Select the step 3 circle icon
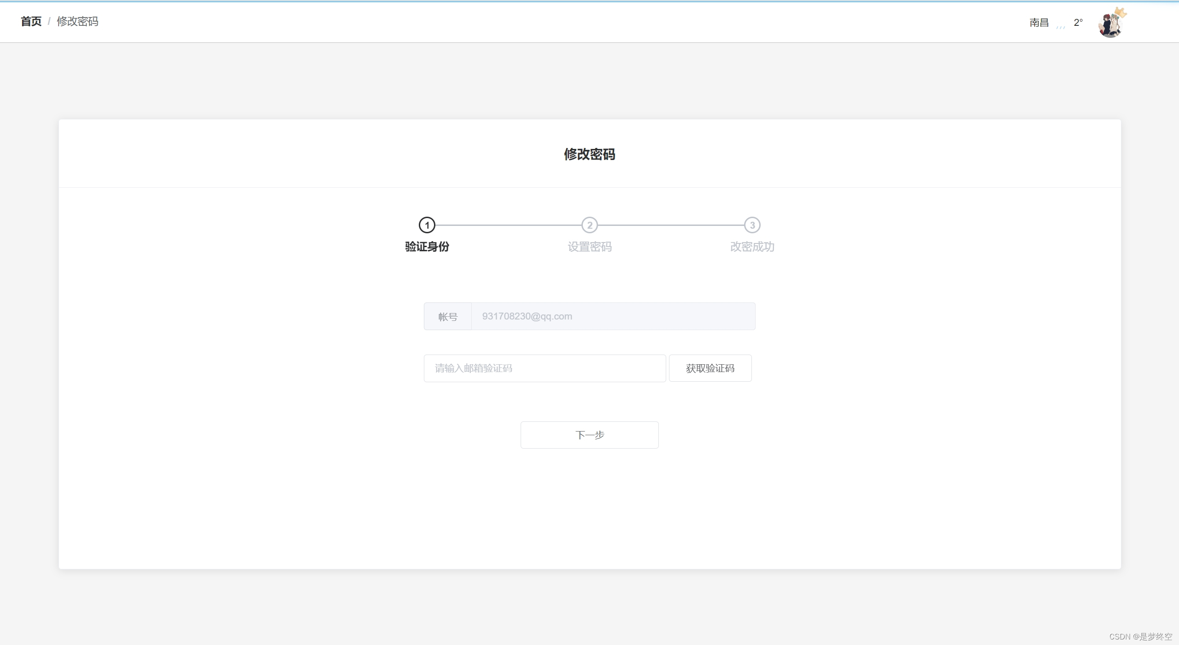Image resolution: width=1179 pixels, height=645 pixels. coord(752,225)
